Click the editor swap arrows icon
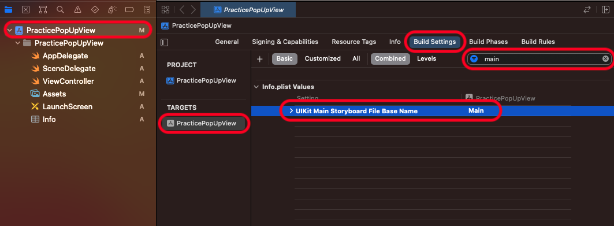 [x=587, y=10]
